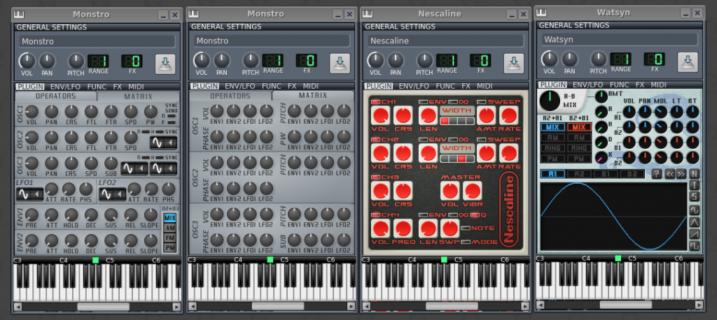Click Nescaline CH2 WIDTH duty selector
Viewport: 717px width, 320px height.
(457, 159)
